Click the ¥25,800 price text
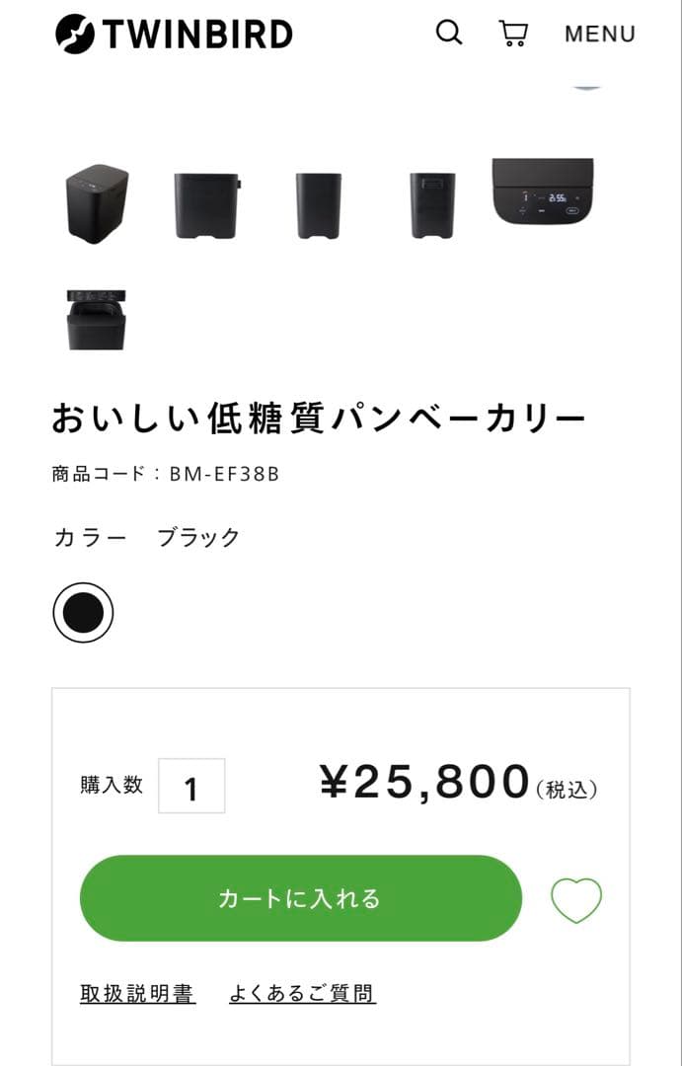Image resolution: width=682 pixels, height=1066 pixels. pyautogui.click(x=425, y=783)
